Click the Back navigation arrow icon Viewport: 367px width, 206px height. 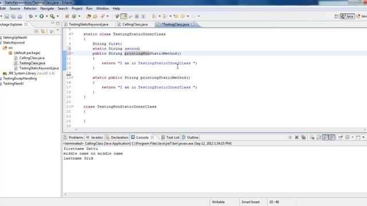click(x=182, y=16)
